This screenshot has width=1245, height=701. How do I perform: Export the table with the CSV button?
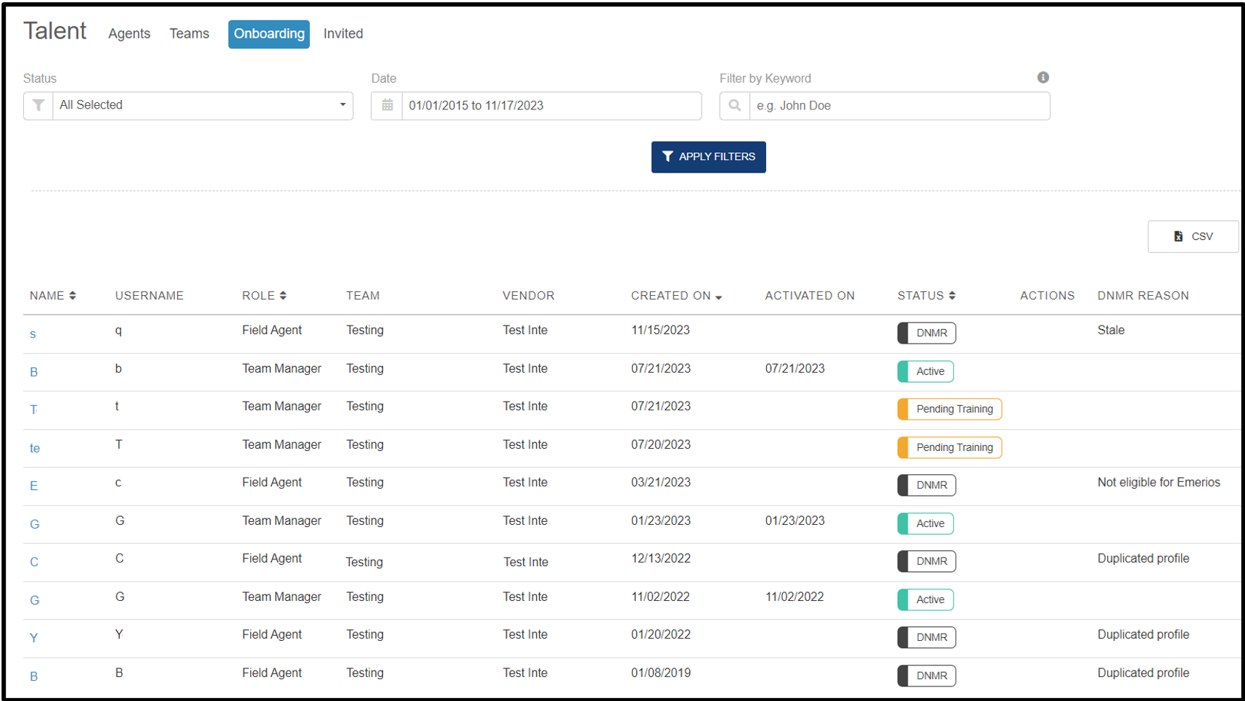click(x=1193, y=236)
